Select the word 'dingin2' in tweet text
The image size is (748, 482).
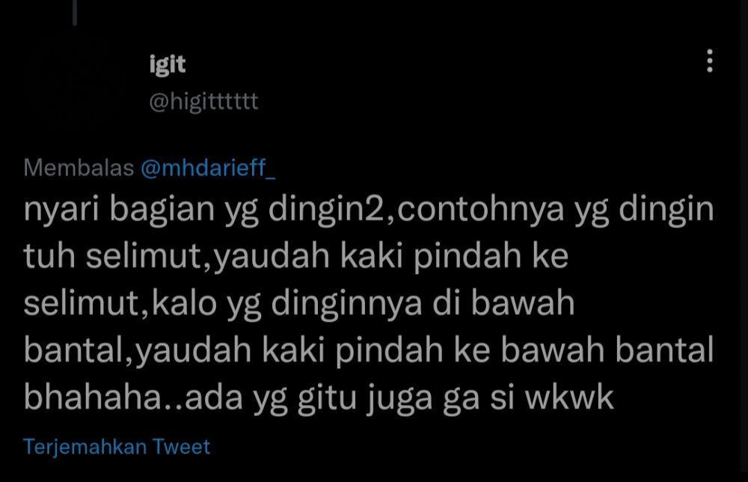pyautogui.click(x=326, y=210)
